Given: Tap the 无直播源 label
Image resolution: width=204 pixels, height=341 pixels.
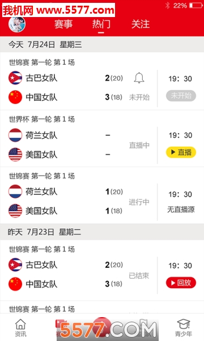Looking at the screenshot, I should pos(181,209).
